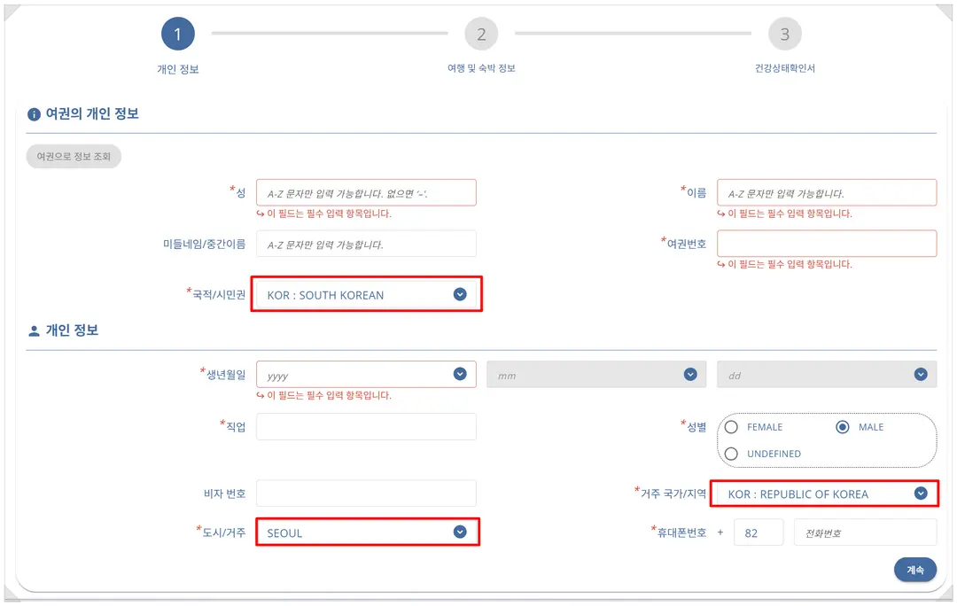The height and width of the screenshot is (606, 957).
Task: Choose the UNDEFINED gender option
Action: [x=731, y=454]
